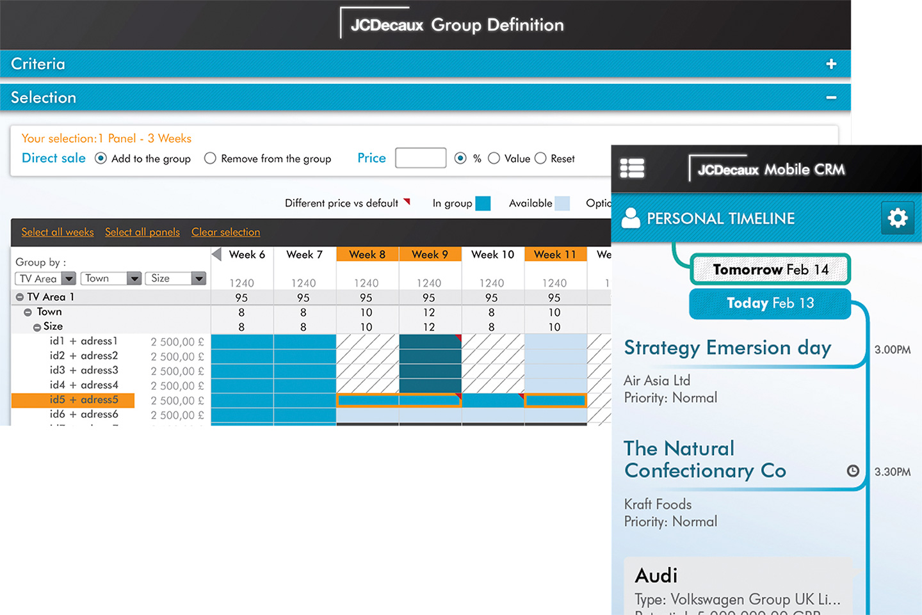Open the TV Area group-by dropdown
The image size is (922, 615).
click(45, 278)
